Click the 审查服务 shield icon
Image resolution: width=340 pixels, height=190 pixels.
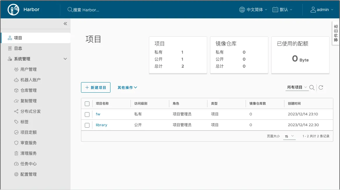pos(16,143)
